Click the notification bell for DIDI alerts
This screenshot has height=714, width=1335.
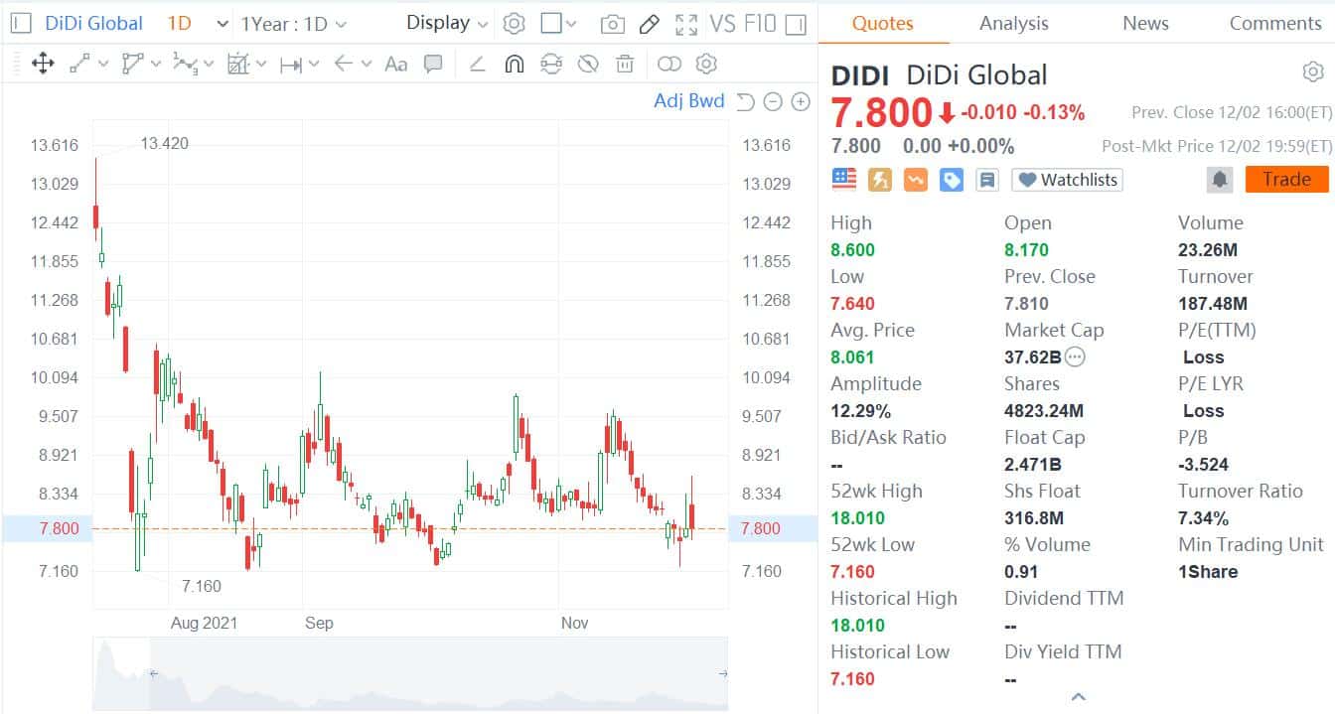click(x=1220, y=180)
